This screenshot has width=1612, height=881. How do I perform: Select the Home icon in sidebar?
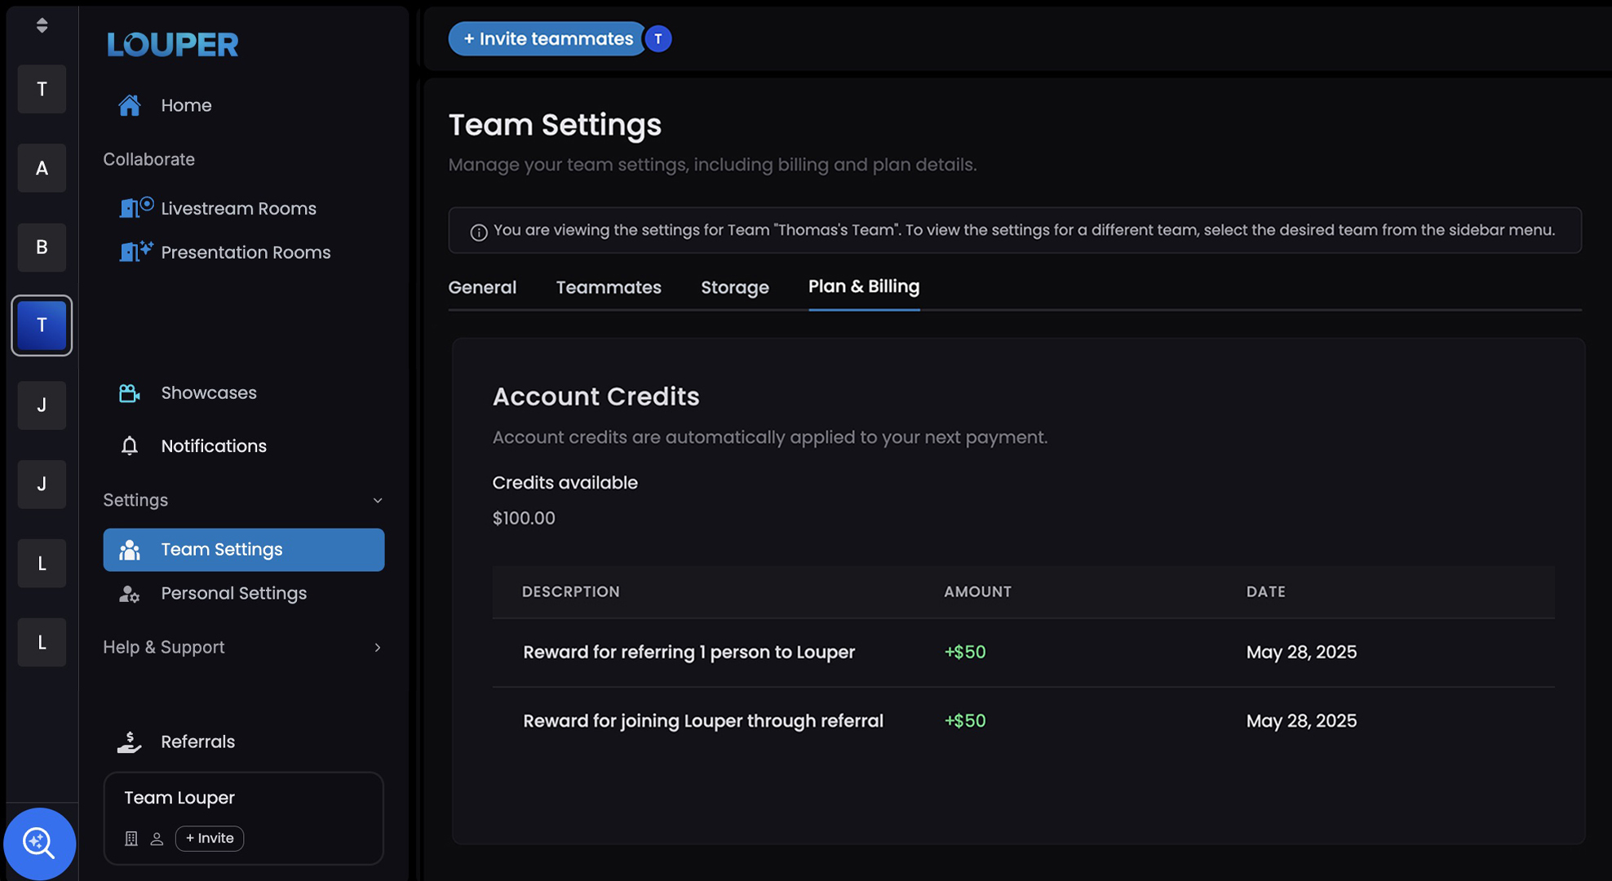(x=129, y=104)
